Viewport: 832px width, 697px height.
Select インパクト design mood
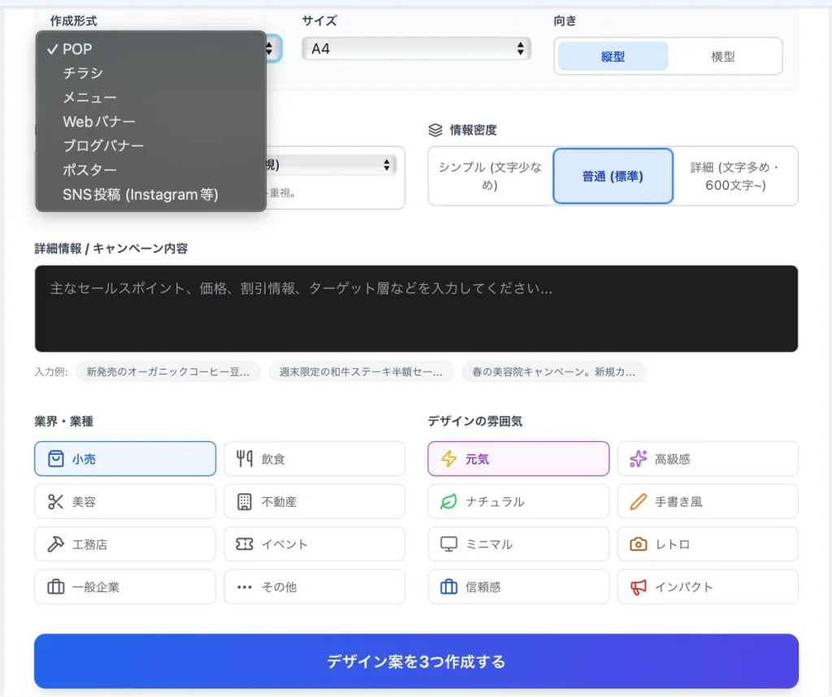(708, 587)
